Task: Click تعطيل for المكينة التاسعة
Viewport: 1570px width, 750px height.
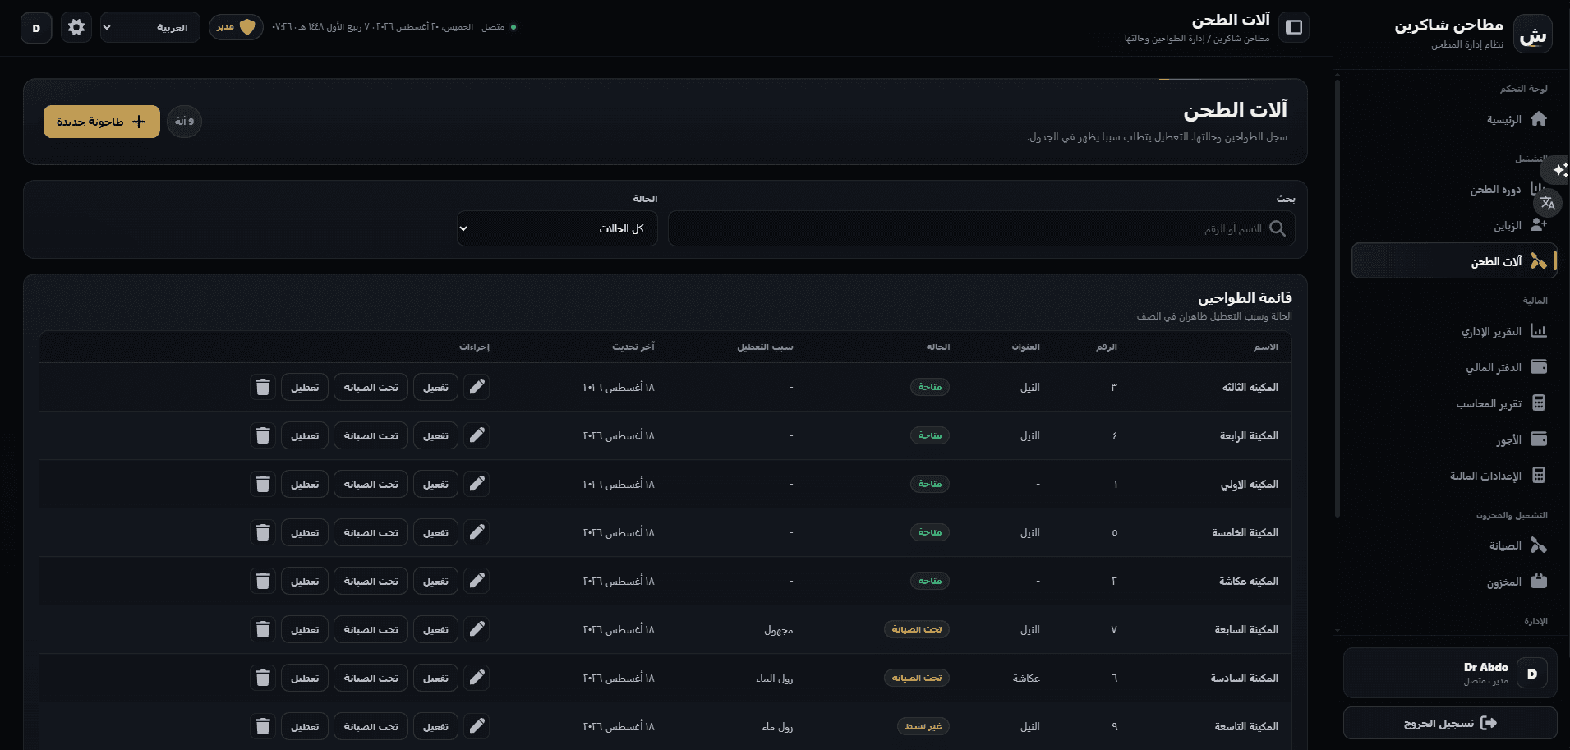Action: click(x=305, y=726)
